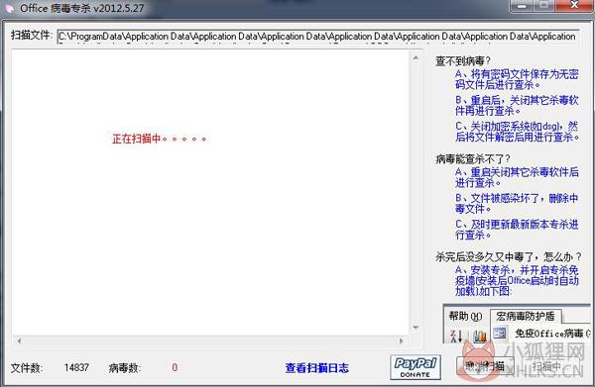Click the 免疫Office病毒 menu entry text

(552, 334)
